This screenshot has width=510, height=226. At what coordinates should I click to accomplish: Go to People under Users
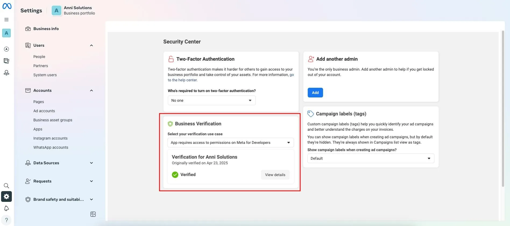coord(39,57)
